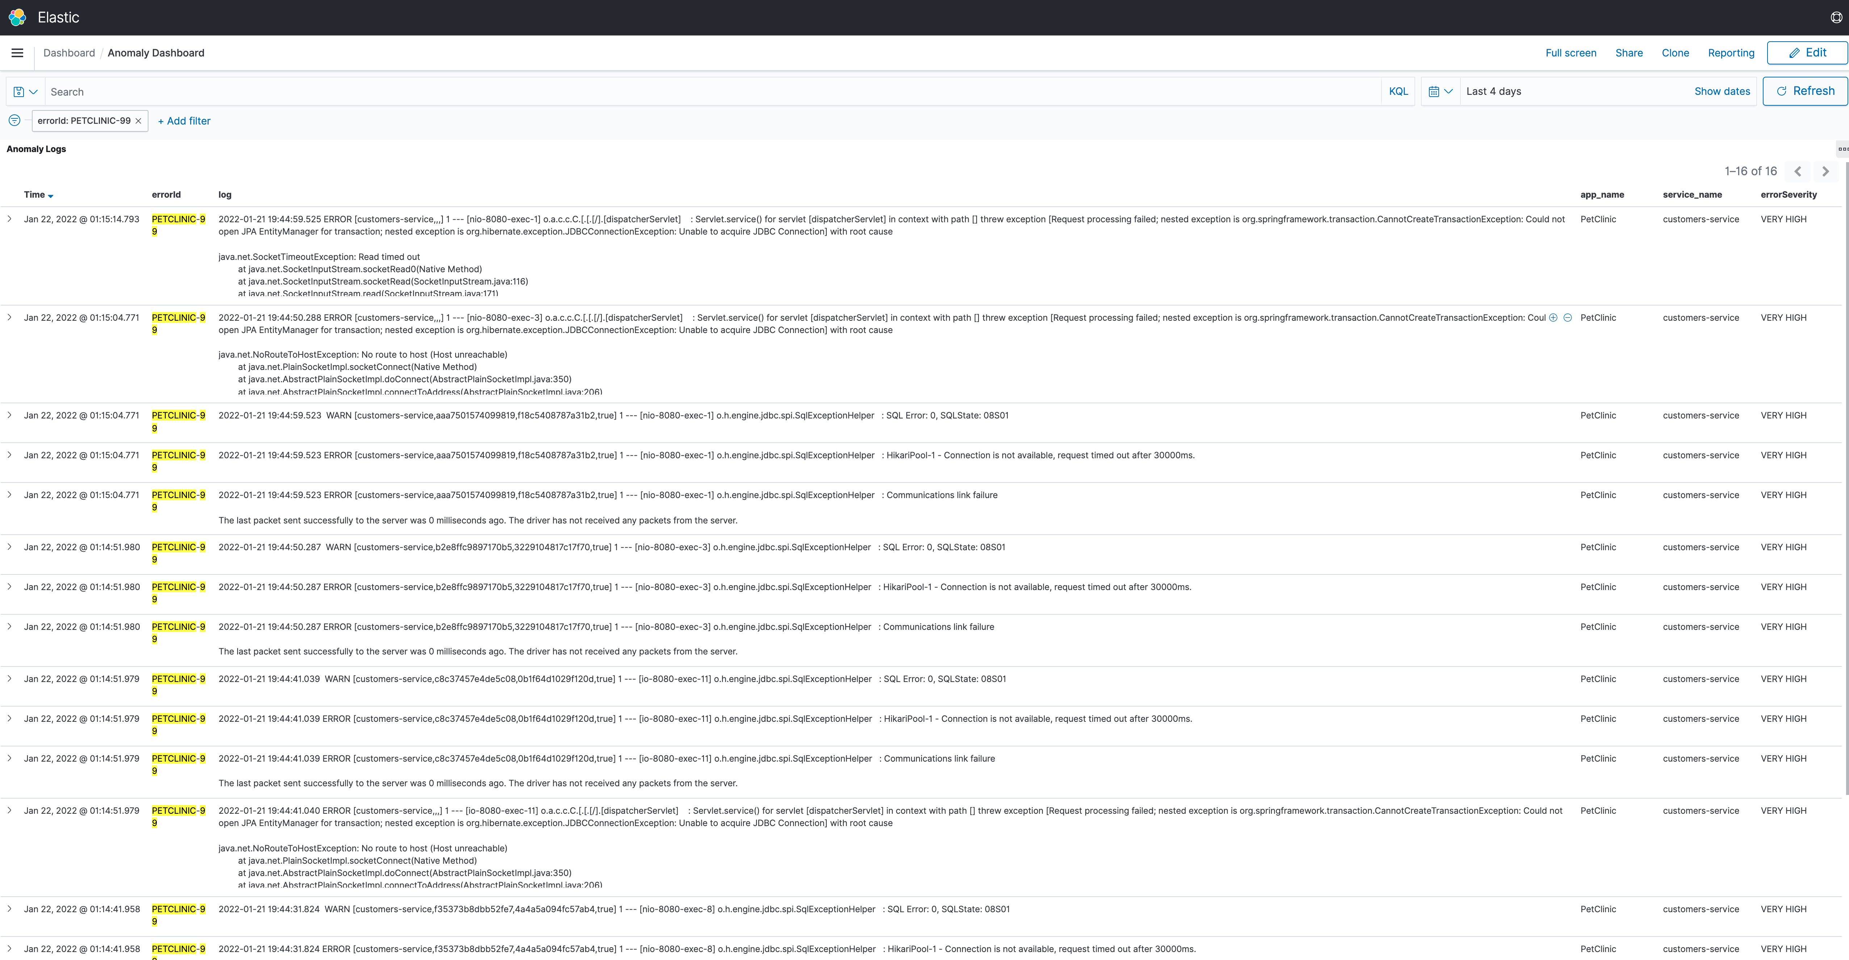Go to next page of logs
The height and width of the screenshot is (960, 1849).
[1825, 172]
